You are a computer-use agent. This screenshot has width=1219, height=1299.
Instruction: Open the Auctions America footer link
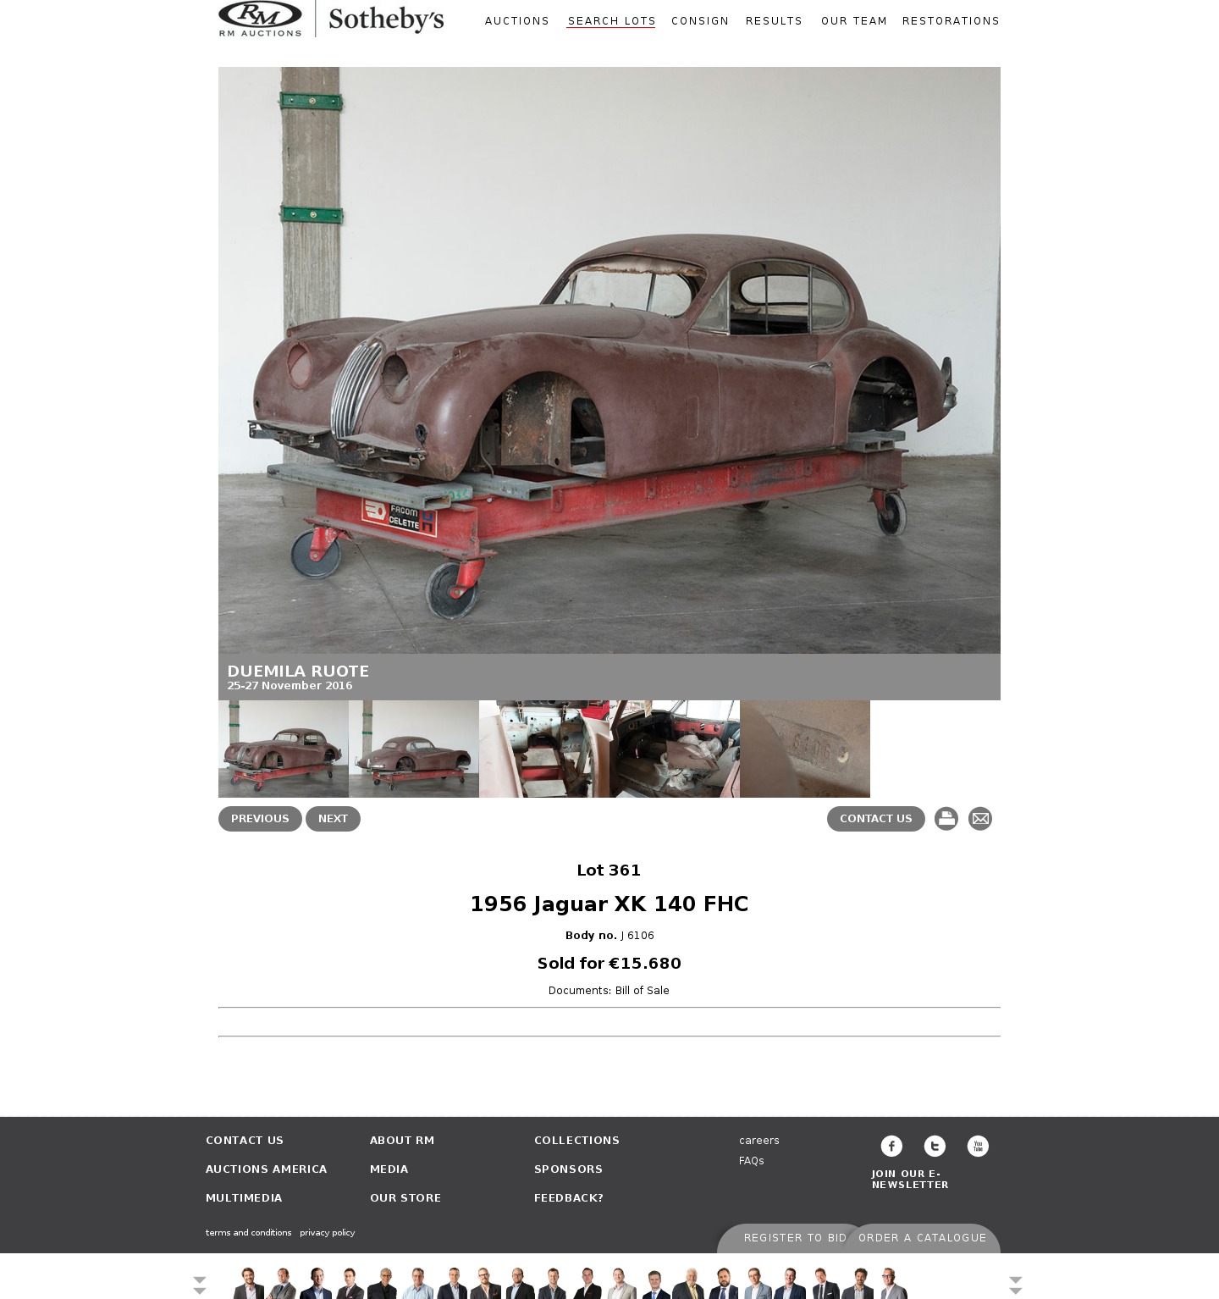(x=266, y=1169)
